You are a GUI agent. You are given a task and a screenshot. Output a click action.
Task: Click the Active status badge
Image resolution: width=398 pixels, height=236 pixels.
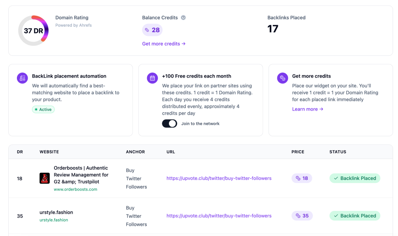(43, 109)
